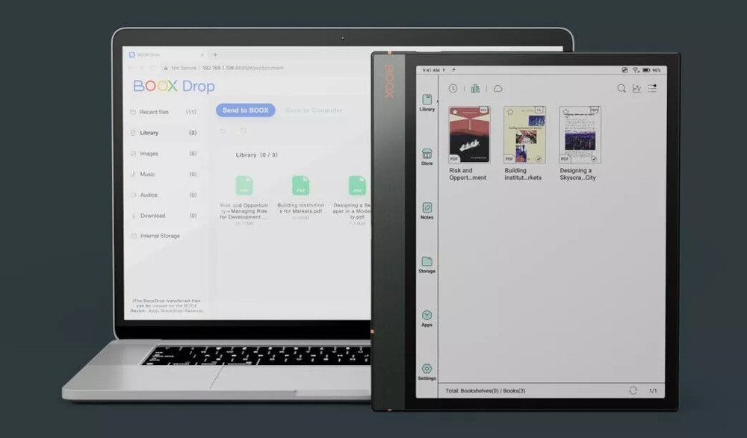747x438 pixels.
Task: Tap the screenshot status icon on tablet
Action: point(624,70)
